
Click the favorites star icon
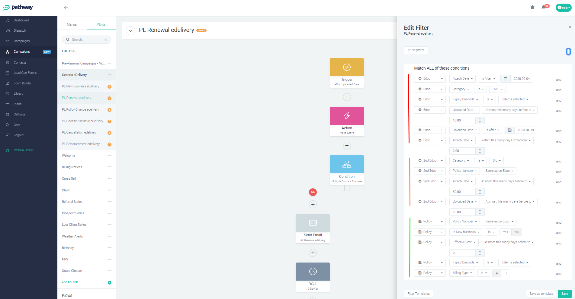(532, 8)
